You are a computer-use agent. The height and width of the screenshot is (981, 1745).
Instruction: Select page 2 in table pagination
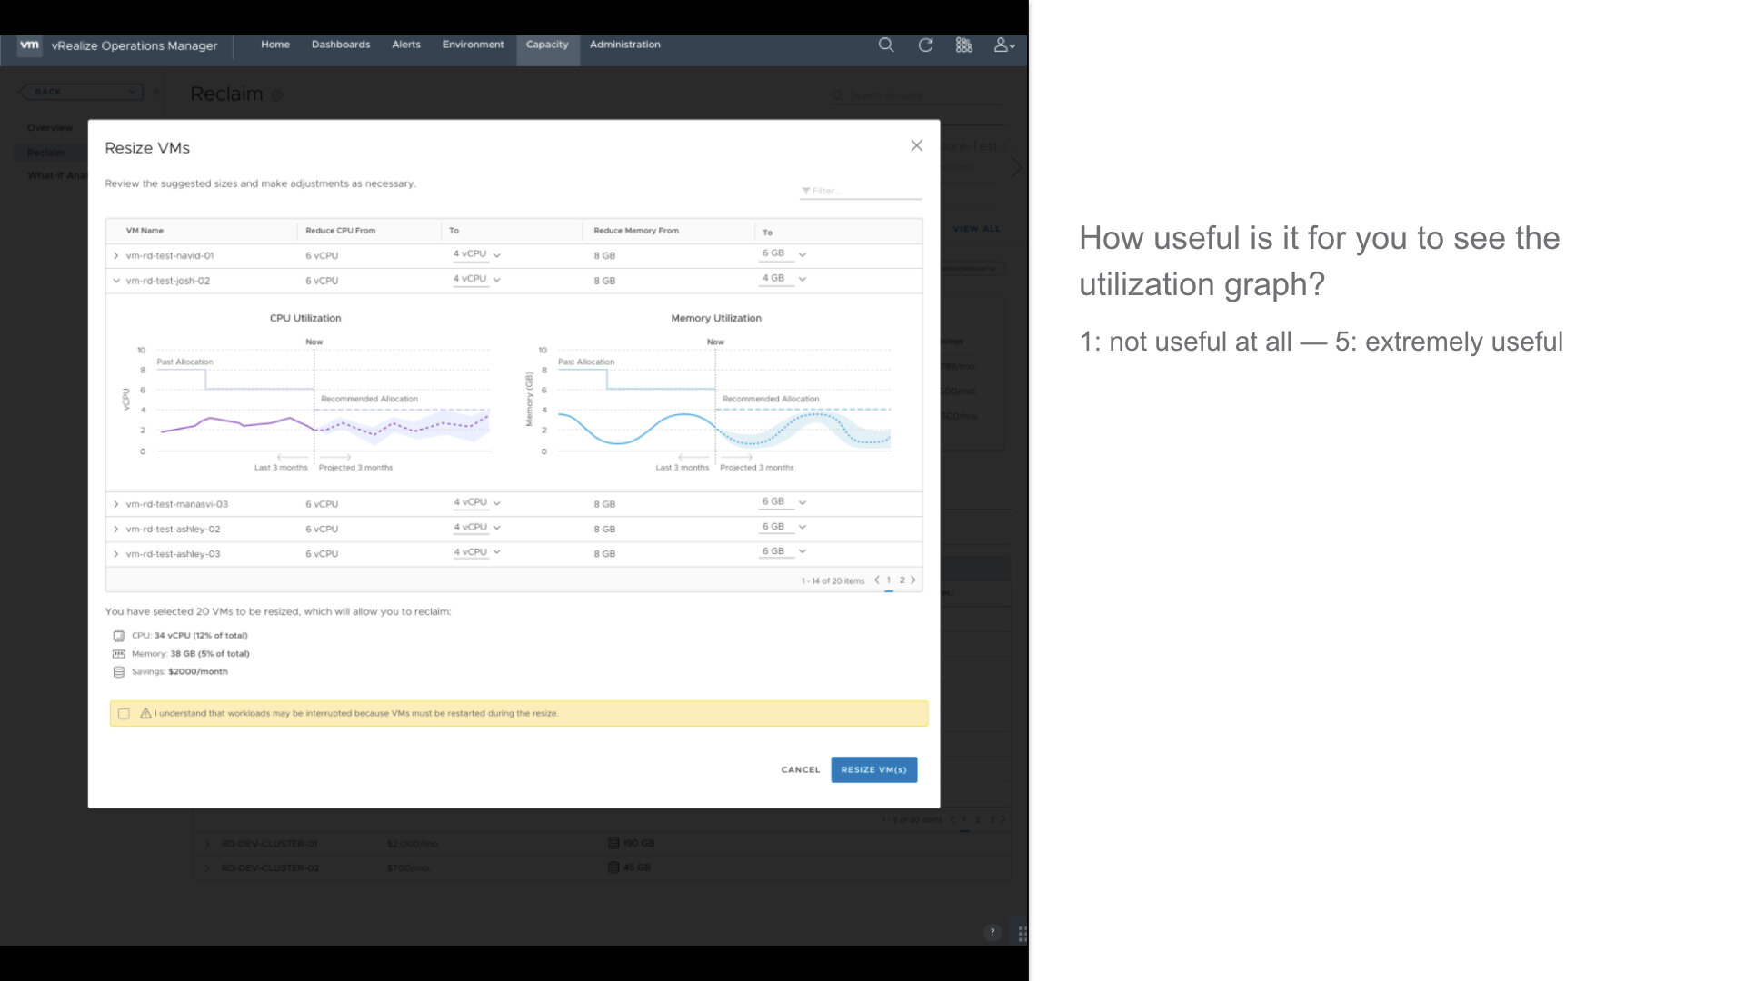coord(902,580)
